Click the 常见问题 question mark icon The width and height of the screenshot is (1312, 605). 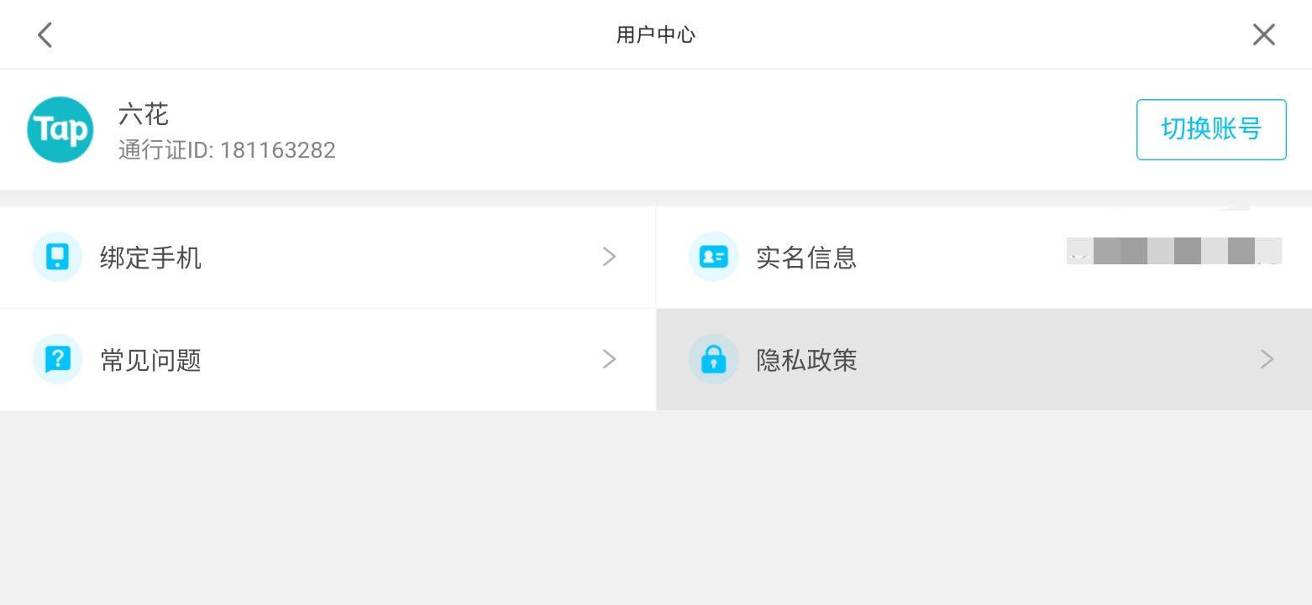(57, 359)
